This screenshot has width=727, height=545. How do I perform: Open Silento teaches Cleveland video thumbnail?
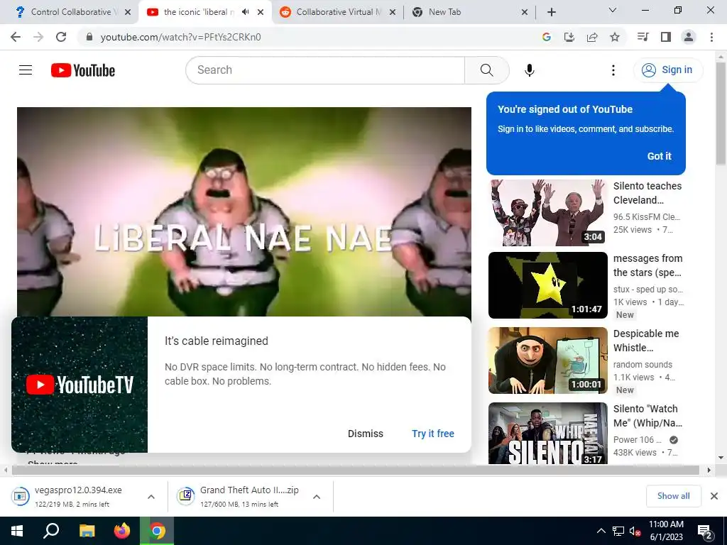click(548, 213)
